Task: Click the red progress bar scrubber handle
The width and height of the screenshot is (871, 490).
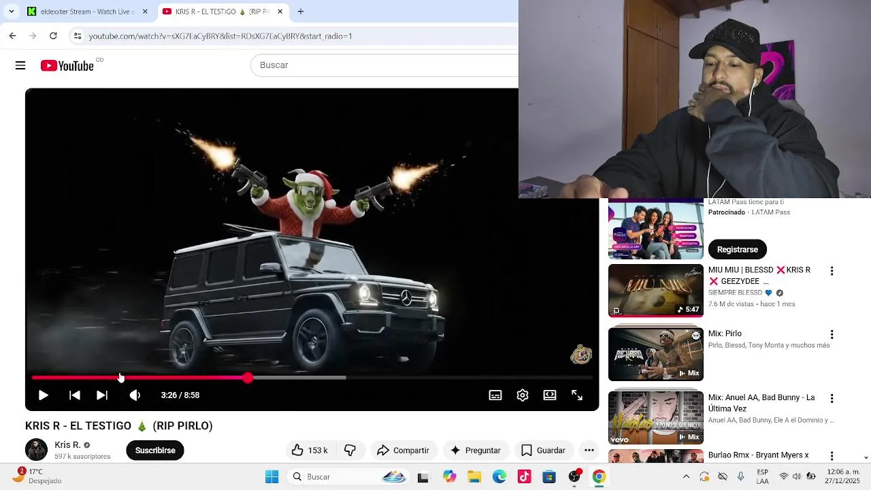Action: tap(248, 377)
